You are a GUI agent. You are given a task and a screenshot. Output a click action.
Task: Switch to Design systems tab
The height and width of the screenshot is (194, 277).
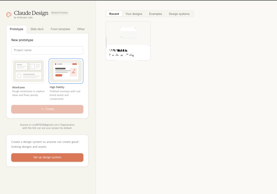[179, 14]
